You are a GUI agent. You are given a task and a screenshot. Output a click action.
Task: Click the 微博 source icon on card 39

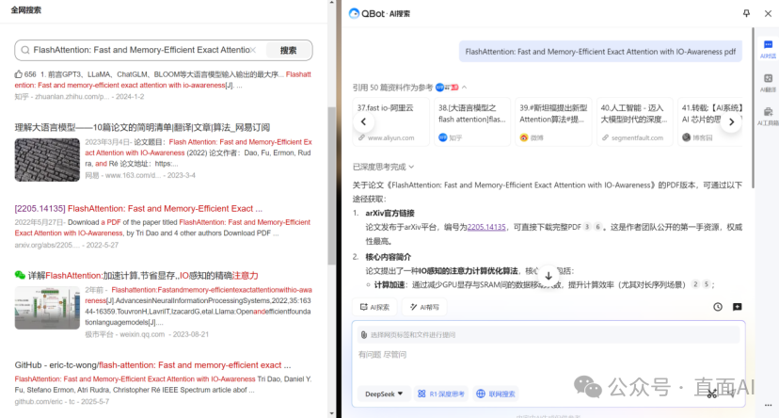click(524, 137)
